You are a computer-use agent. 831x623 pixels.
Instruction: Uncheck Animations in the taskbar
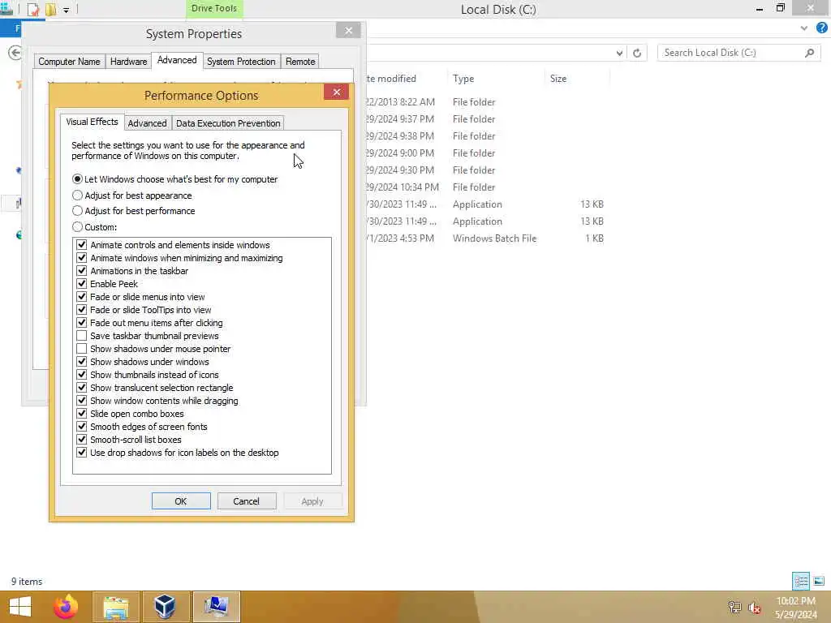coord(82,271)
